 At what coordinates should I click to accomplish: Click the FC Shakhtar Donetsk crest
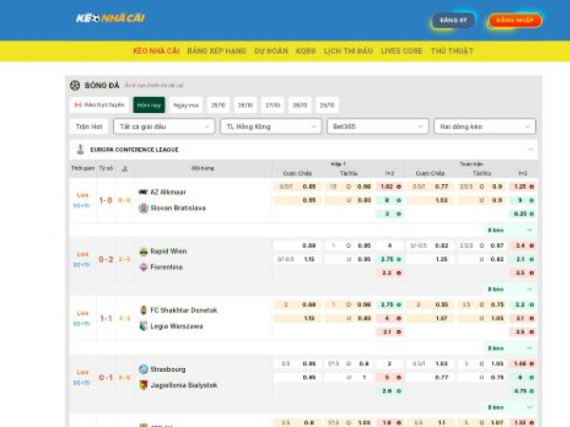(143, 310)
